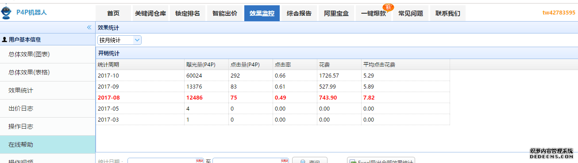Click exposure value 60024
The image size is (578, 163).
(x=194, y=76)
